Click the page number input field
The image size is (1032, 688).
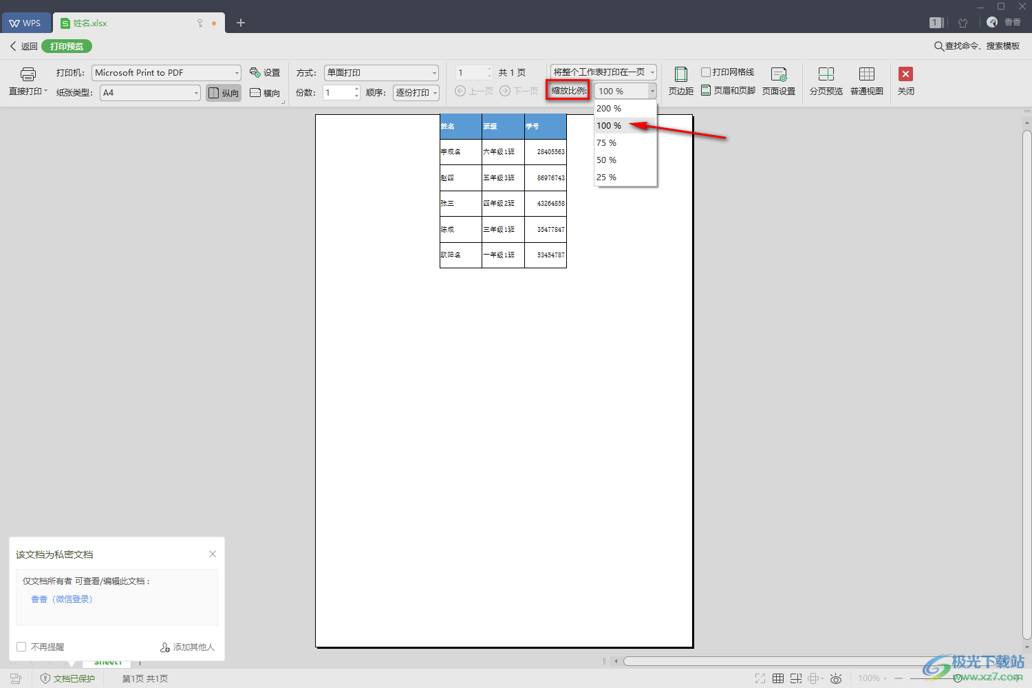(471, 72)
